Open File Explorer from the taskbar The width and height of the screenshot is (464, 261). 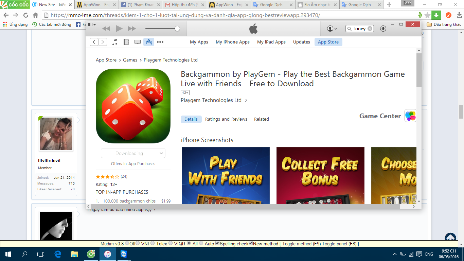[x=74, y=254]
